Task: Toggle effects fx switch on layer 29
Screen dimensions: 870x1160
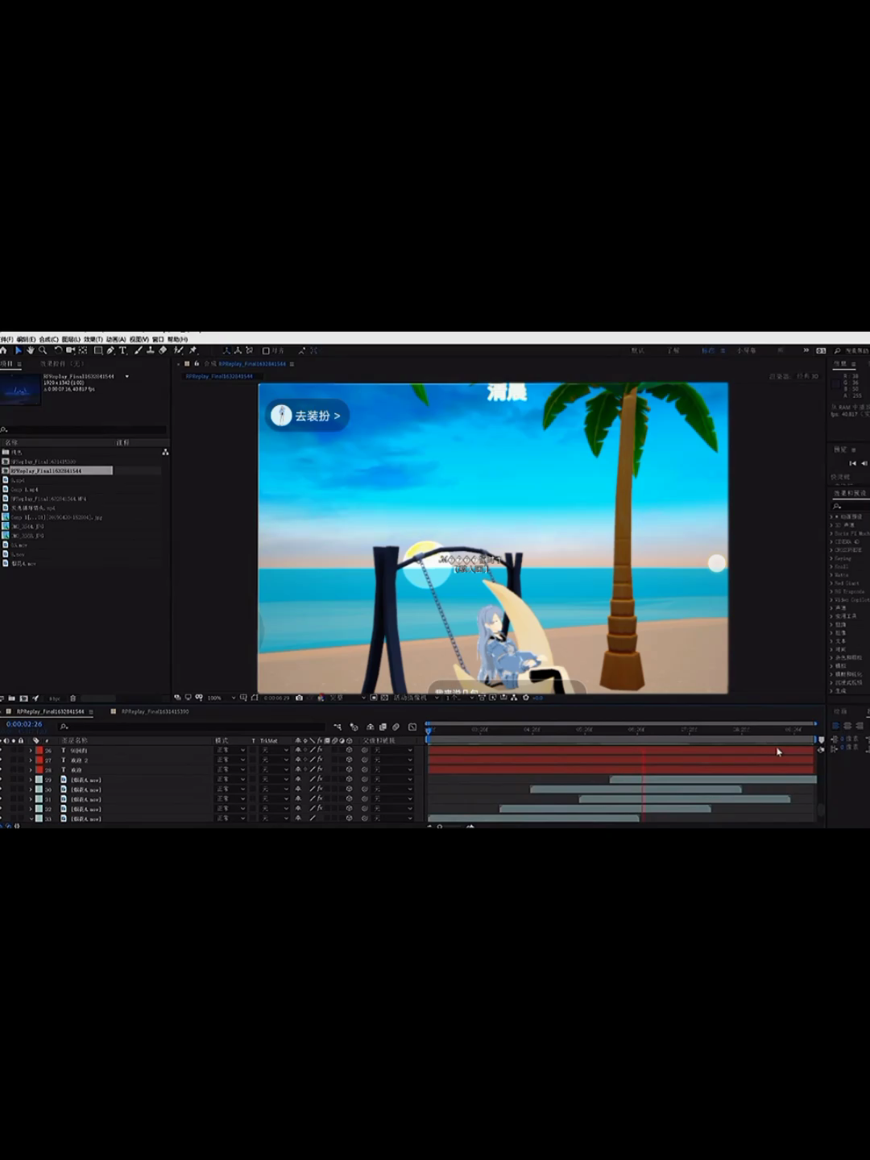Action: 320,780
